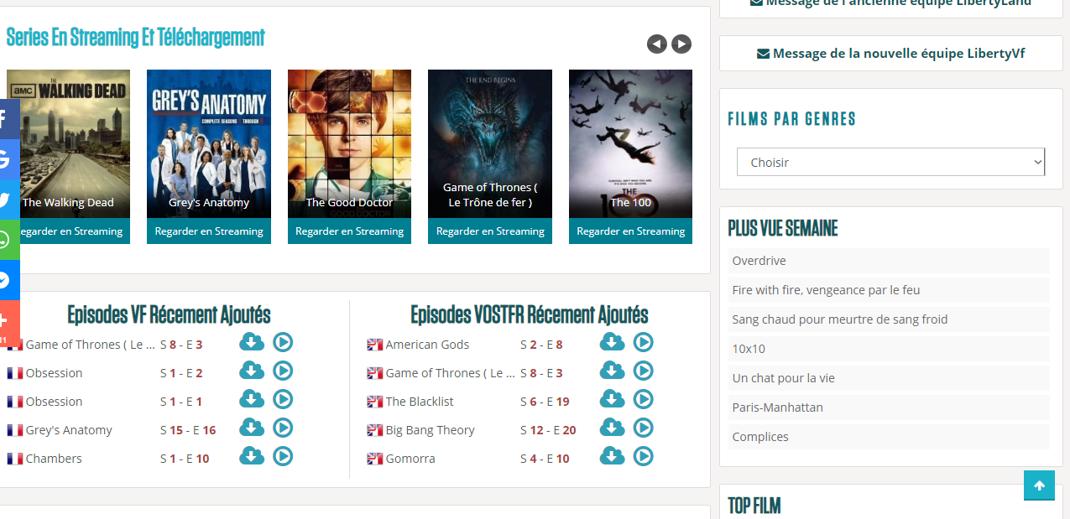The height and width of the screenshot is (519, 1070).
Task: Play Chambers S1 E10 episode
Action: coord(283,456)
